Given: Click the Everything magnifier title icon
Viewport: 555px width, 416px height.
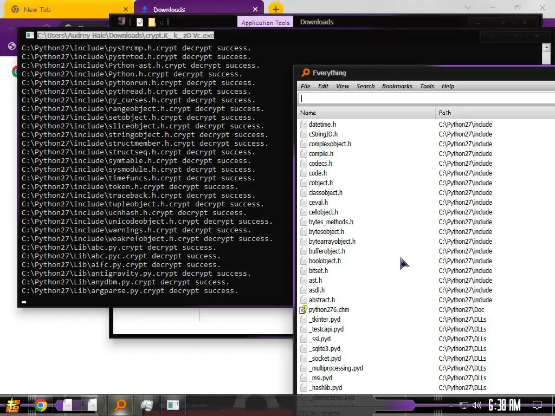Looking at the screenshot, I should (306, 73).
